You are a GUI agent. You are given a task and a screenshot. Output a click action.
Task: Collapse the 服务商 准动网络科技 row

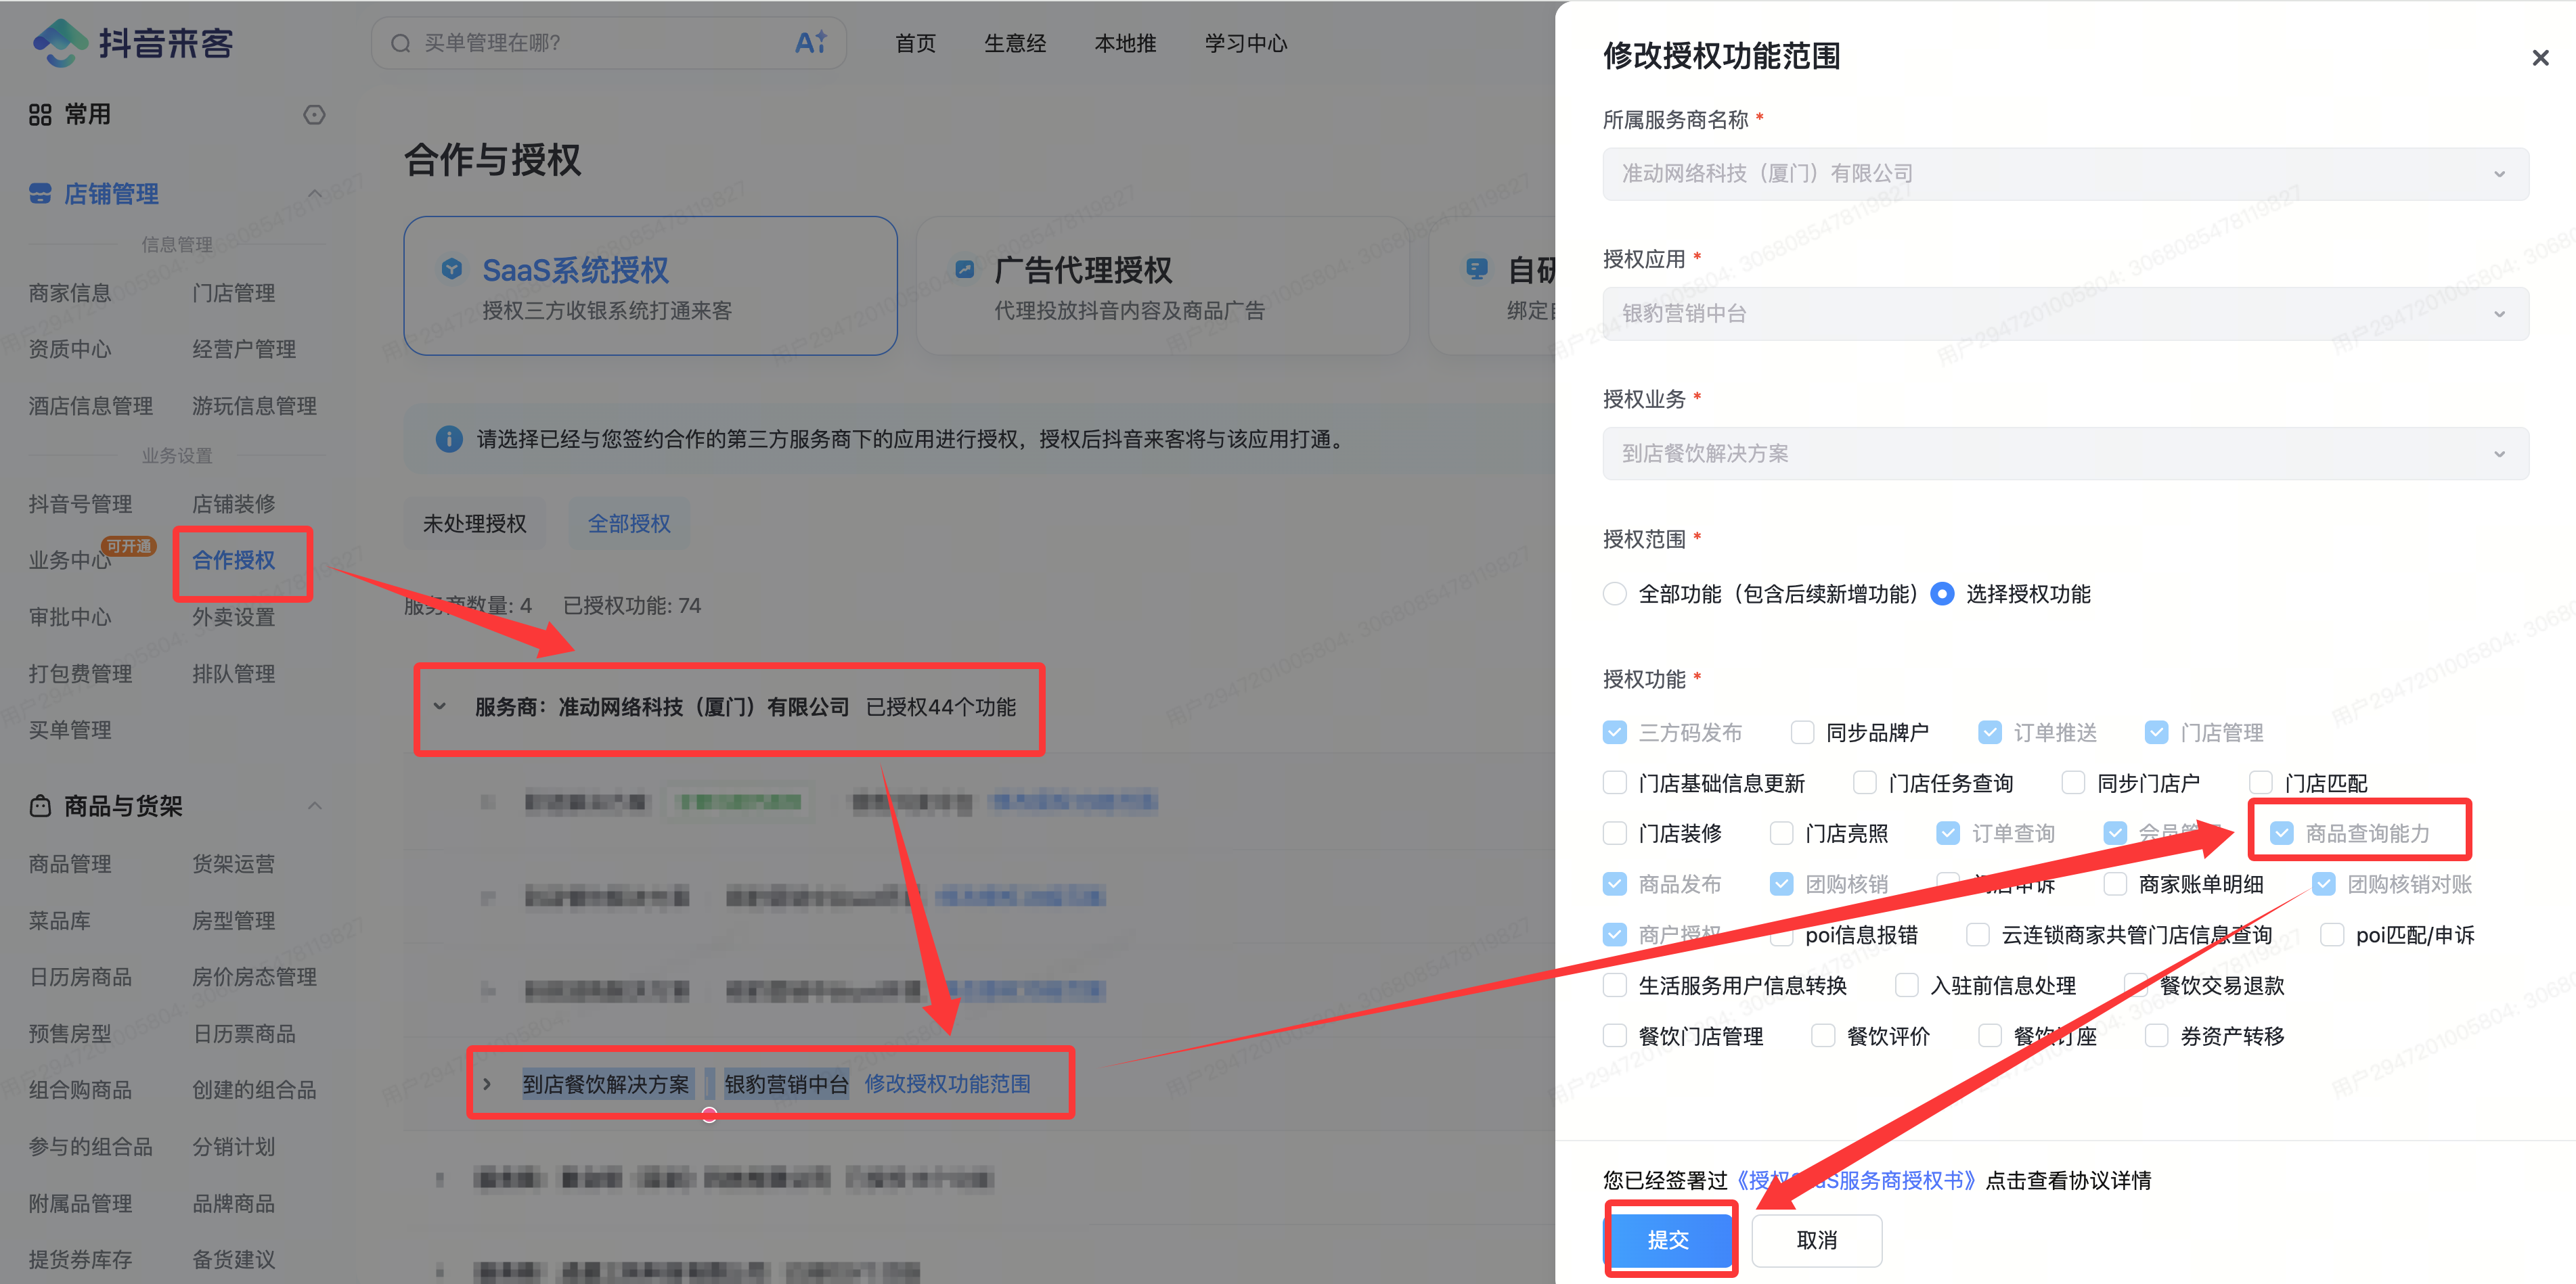(440, 706)
